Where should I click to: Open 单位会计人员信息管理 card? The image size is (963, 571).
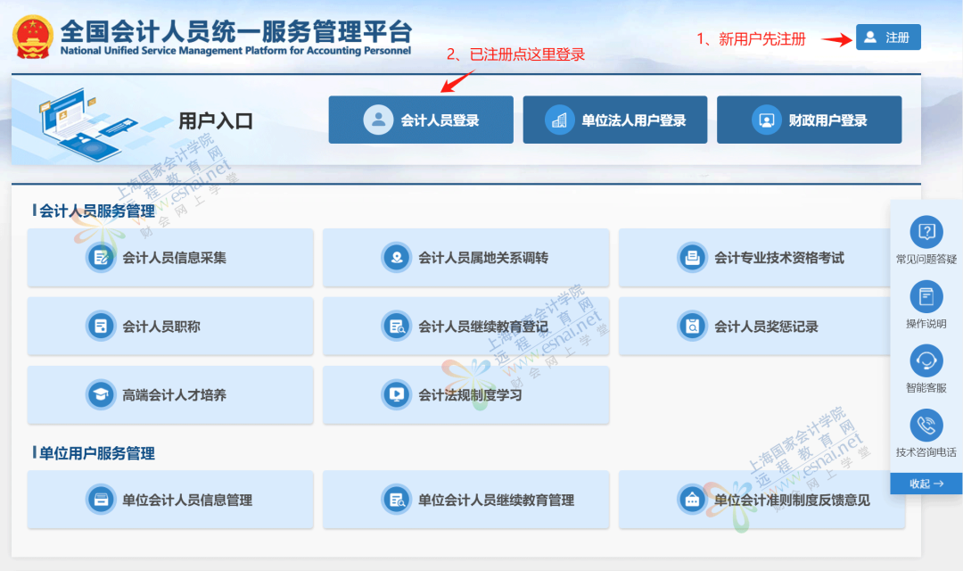click(x=170, y=500)
